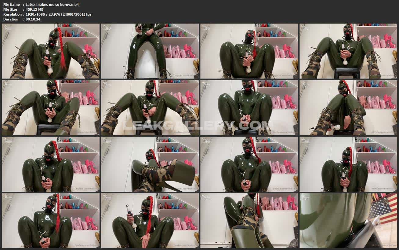The image size is (399, 250).
Task: Open the first thumbnail in the second row
Action: point(51,108)
